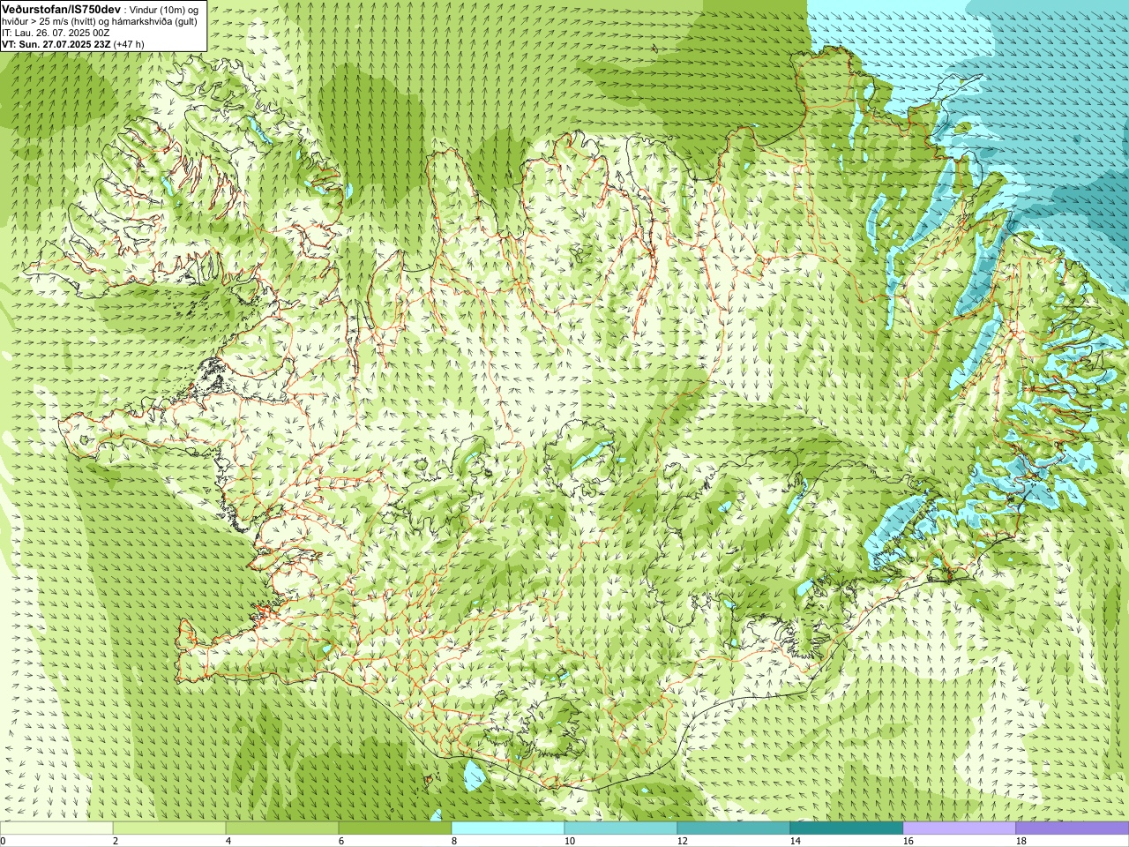Screen dimensions: 1129x847
Task: Click the '4' value on the color scale
Action: click(228, 841)
